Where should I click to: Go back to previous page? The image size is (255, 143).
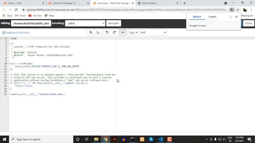coord(4,10)
